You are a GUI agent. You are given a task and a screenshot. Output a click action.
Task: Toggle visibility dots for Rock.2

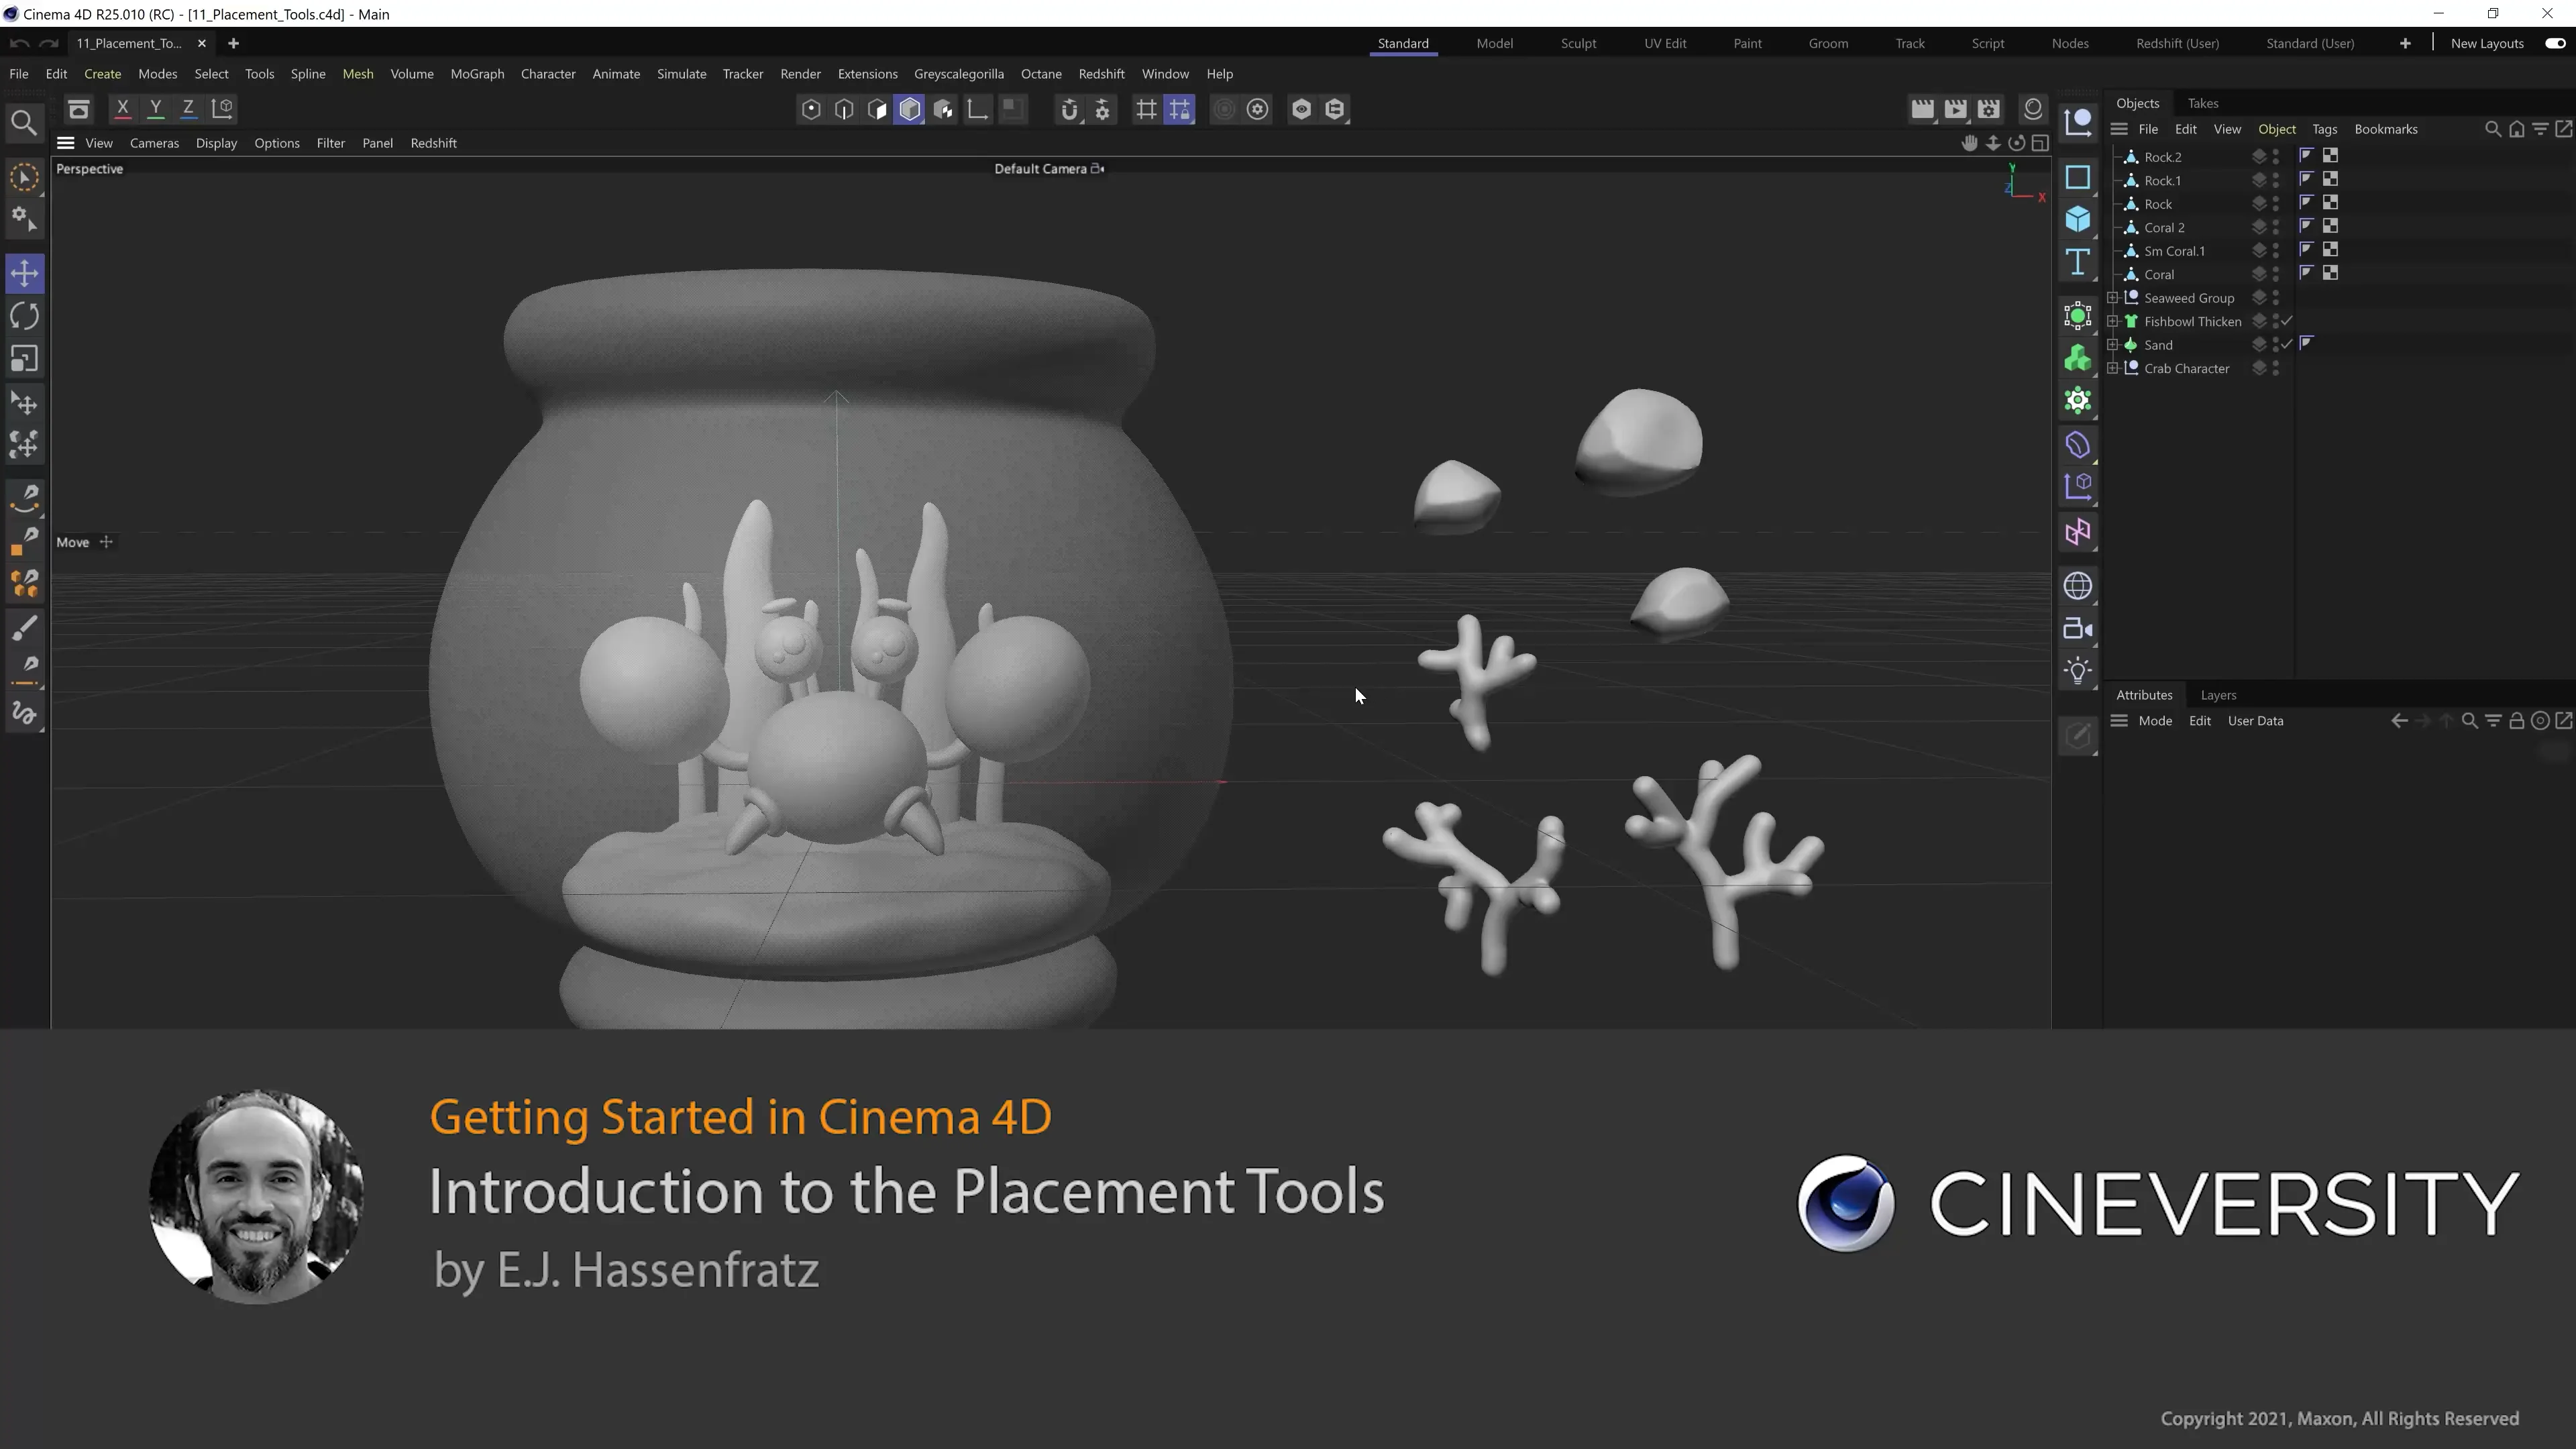[x=2276, y=156]
